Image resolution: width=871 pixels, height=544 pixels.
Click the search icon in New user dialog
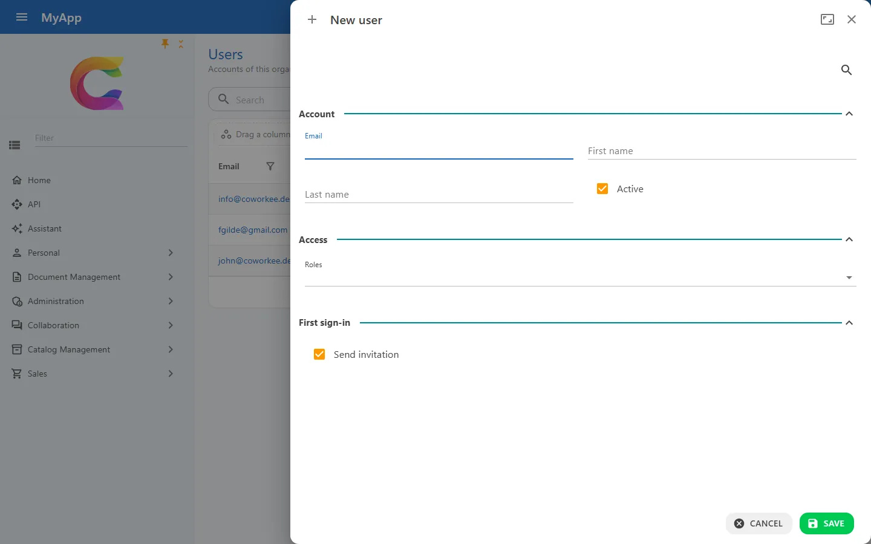[846, 70]
